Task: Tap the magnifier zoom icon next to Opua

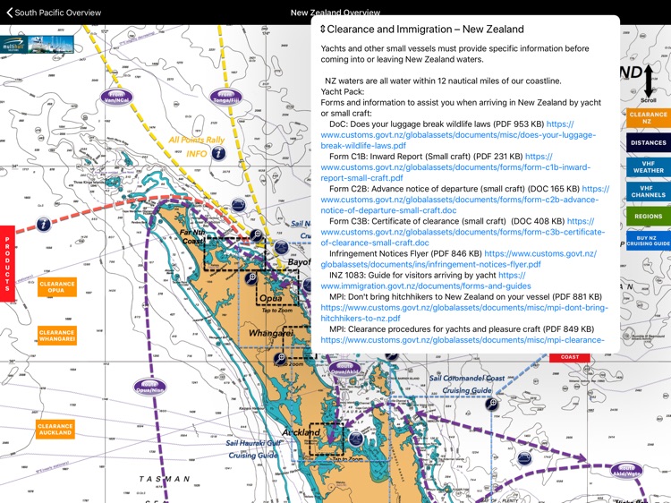Action: [251, 277]
